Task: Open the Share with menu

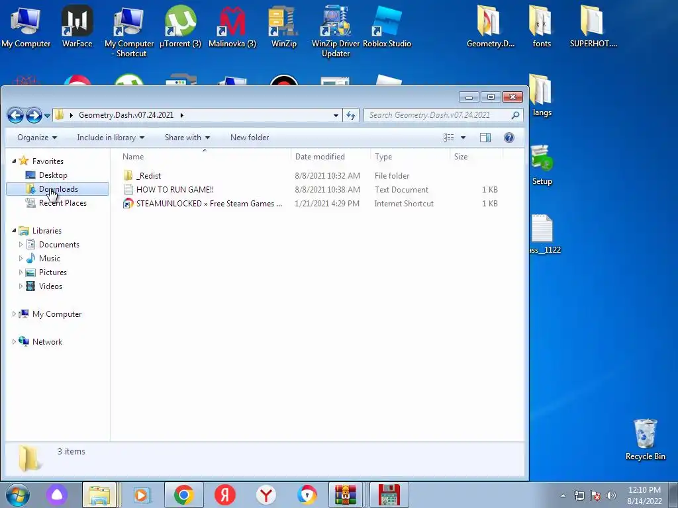Action: coord(187,138)
